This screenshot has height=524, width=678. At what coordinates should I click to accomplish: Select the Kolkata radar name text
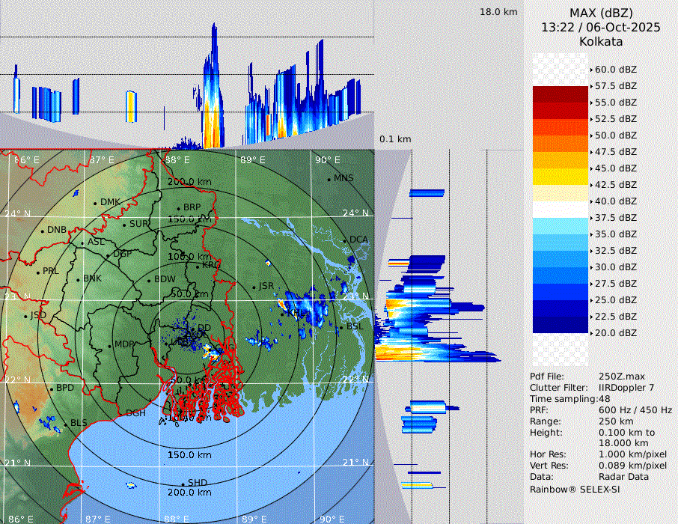click(601, 42)
